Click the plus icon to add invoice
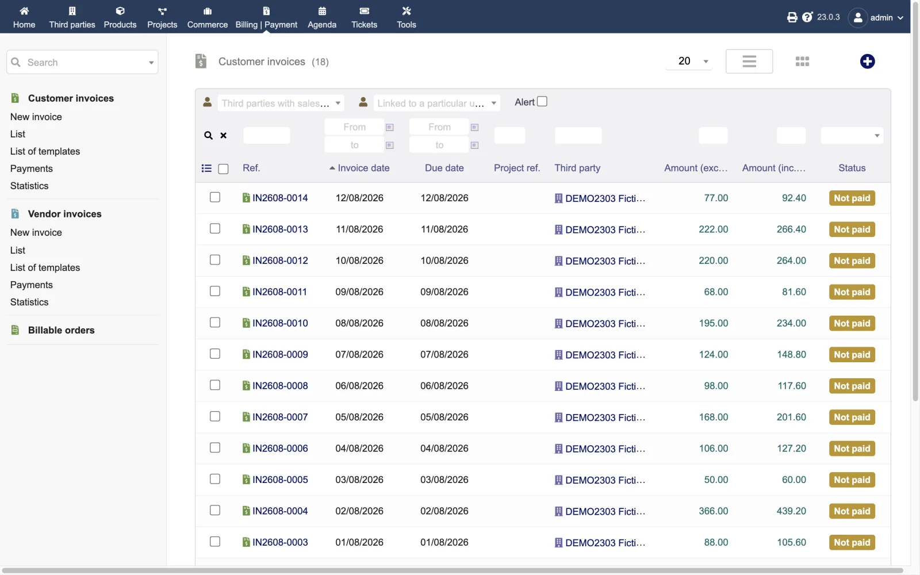The height and width of the screenshot is (575, 920). 867,62
